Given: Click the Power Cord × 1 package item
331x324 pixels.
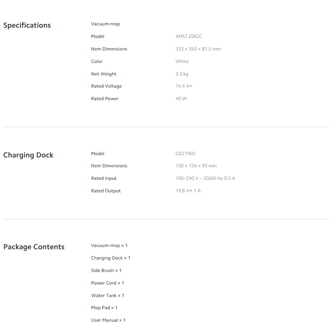Looking at the screenshot, I should tap(107, 283).
